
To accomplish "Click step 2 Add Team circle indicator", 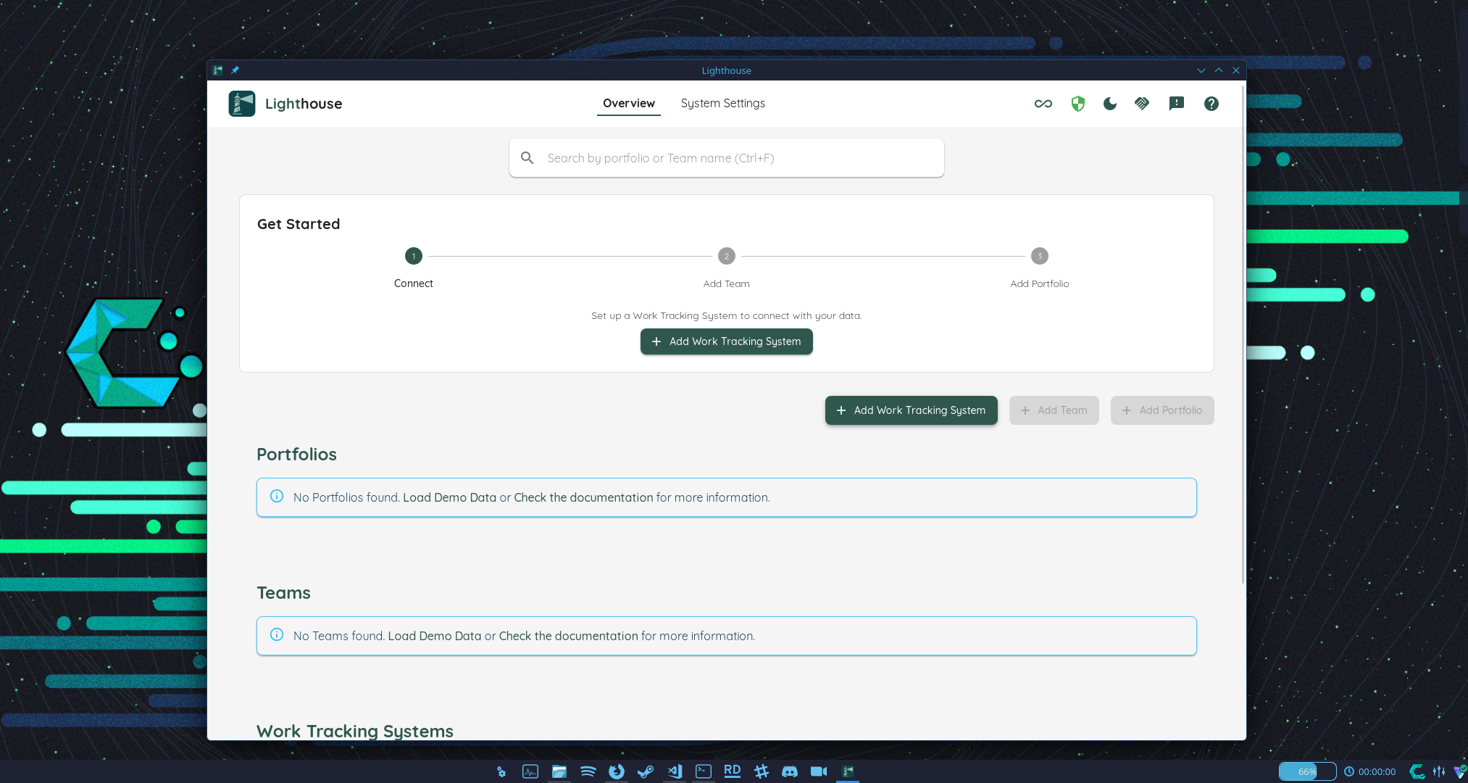I will point(726,256).
